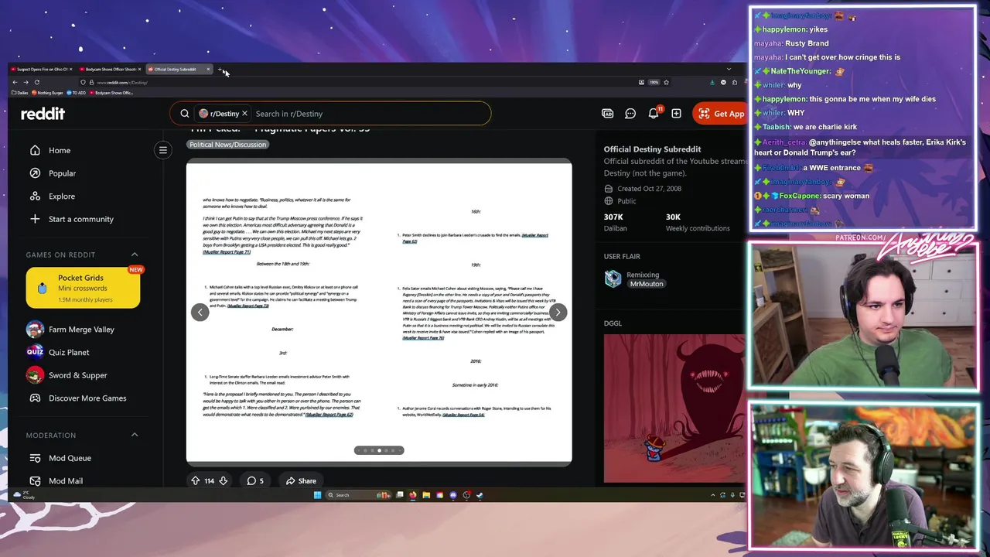Click the gallery page indicator dots

(379, 450)
